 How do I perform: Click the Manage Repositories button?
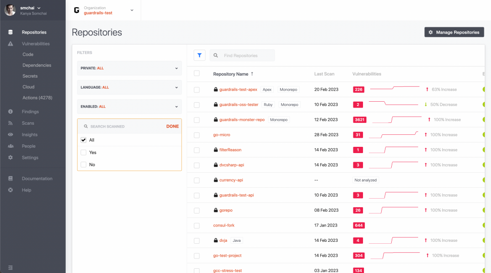click(x=454, y=32)
